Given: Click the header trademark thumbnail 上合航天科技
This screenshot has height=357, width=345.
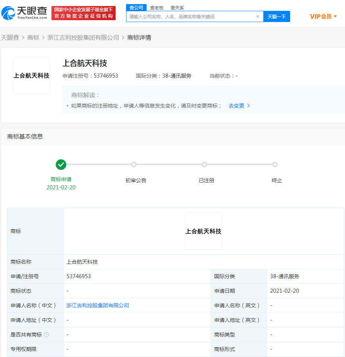Looking at the screenshot, I should click(x=32, y=75).
